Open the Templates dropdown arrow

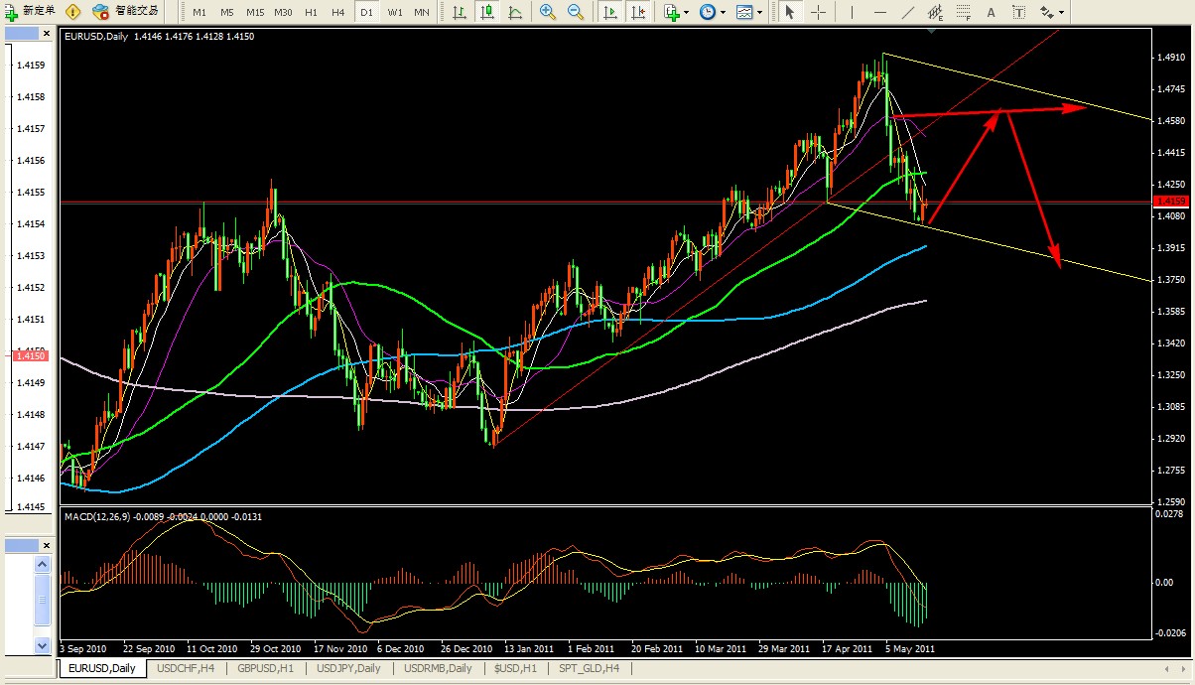759,13
